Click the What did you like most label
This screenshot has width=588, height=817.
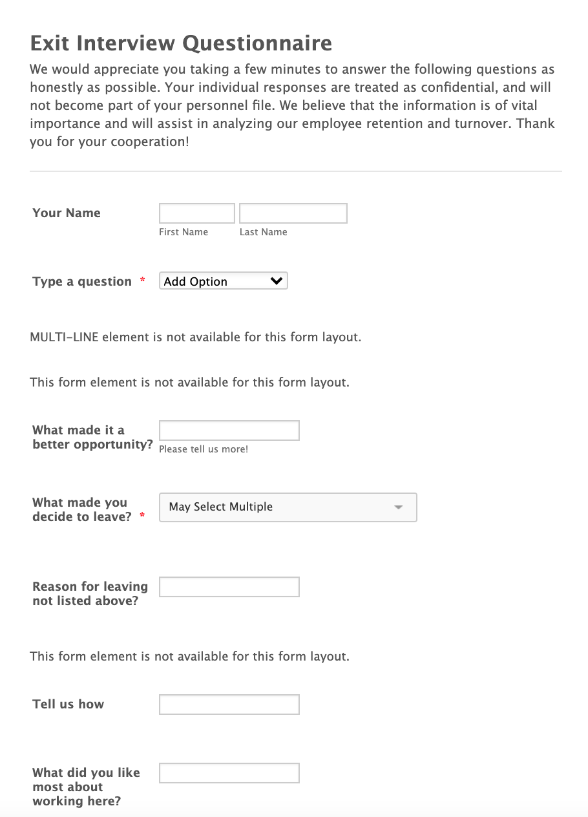tap(86, 787)
